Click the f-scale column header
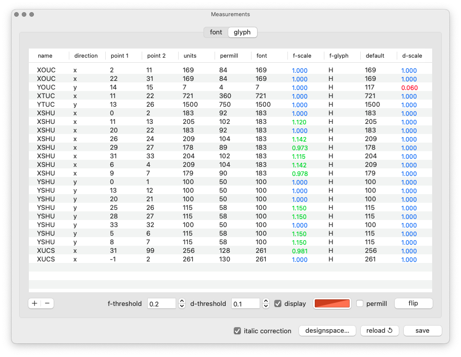 [x=302, y=56]
